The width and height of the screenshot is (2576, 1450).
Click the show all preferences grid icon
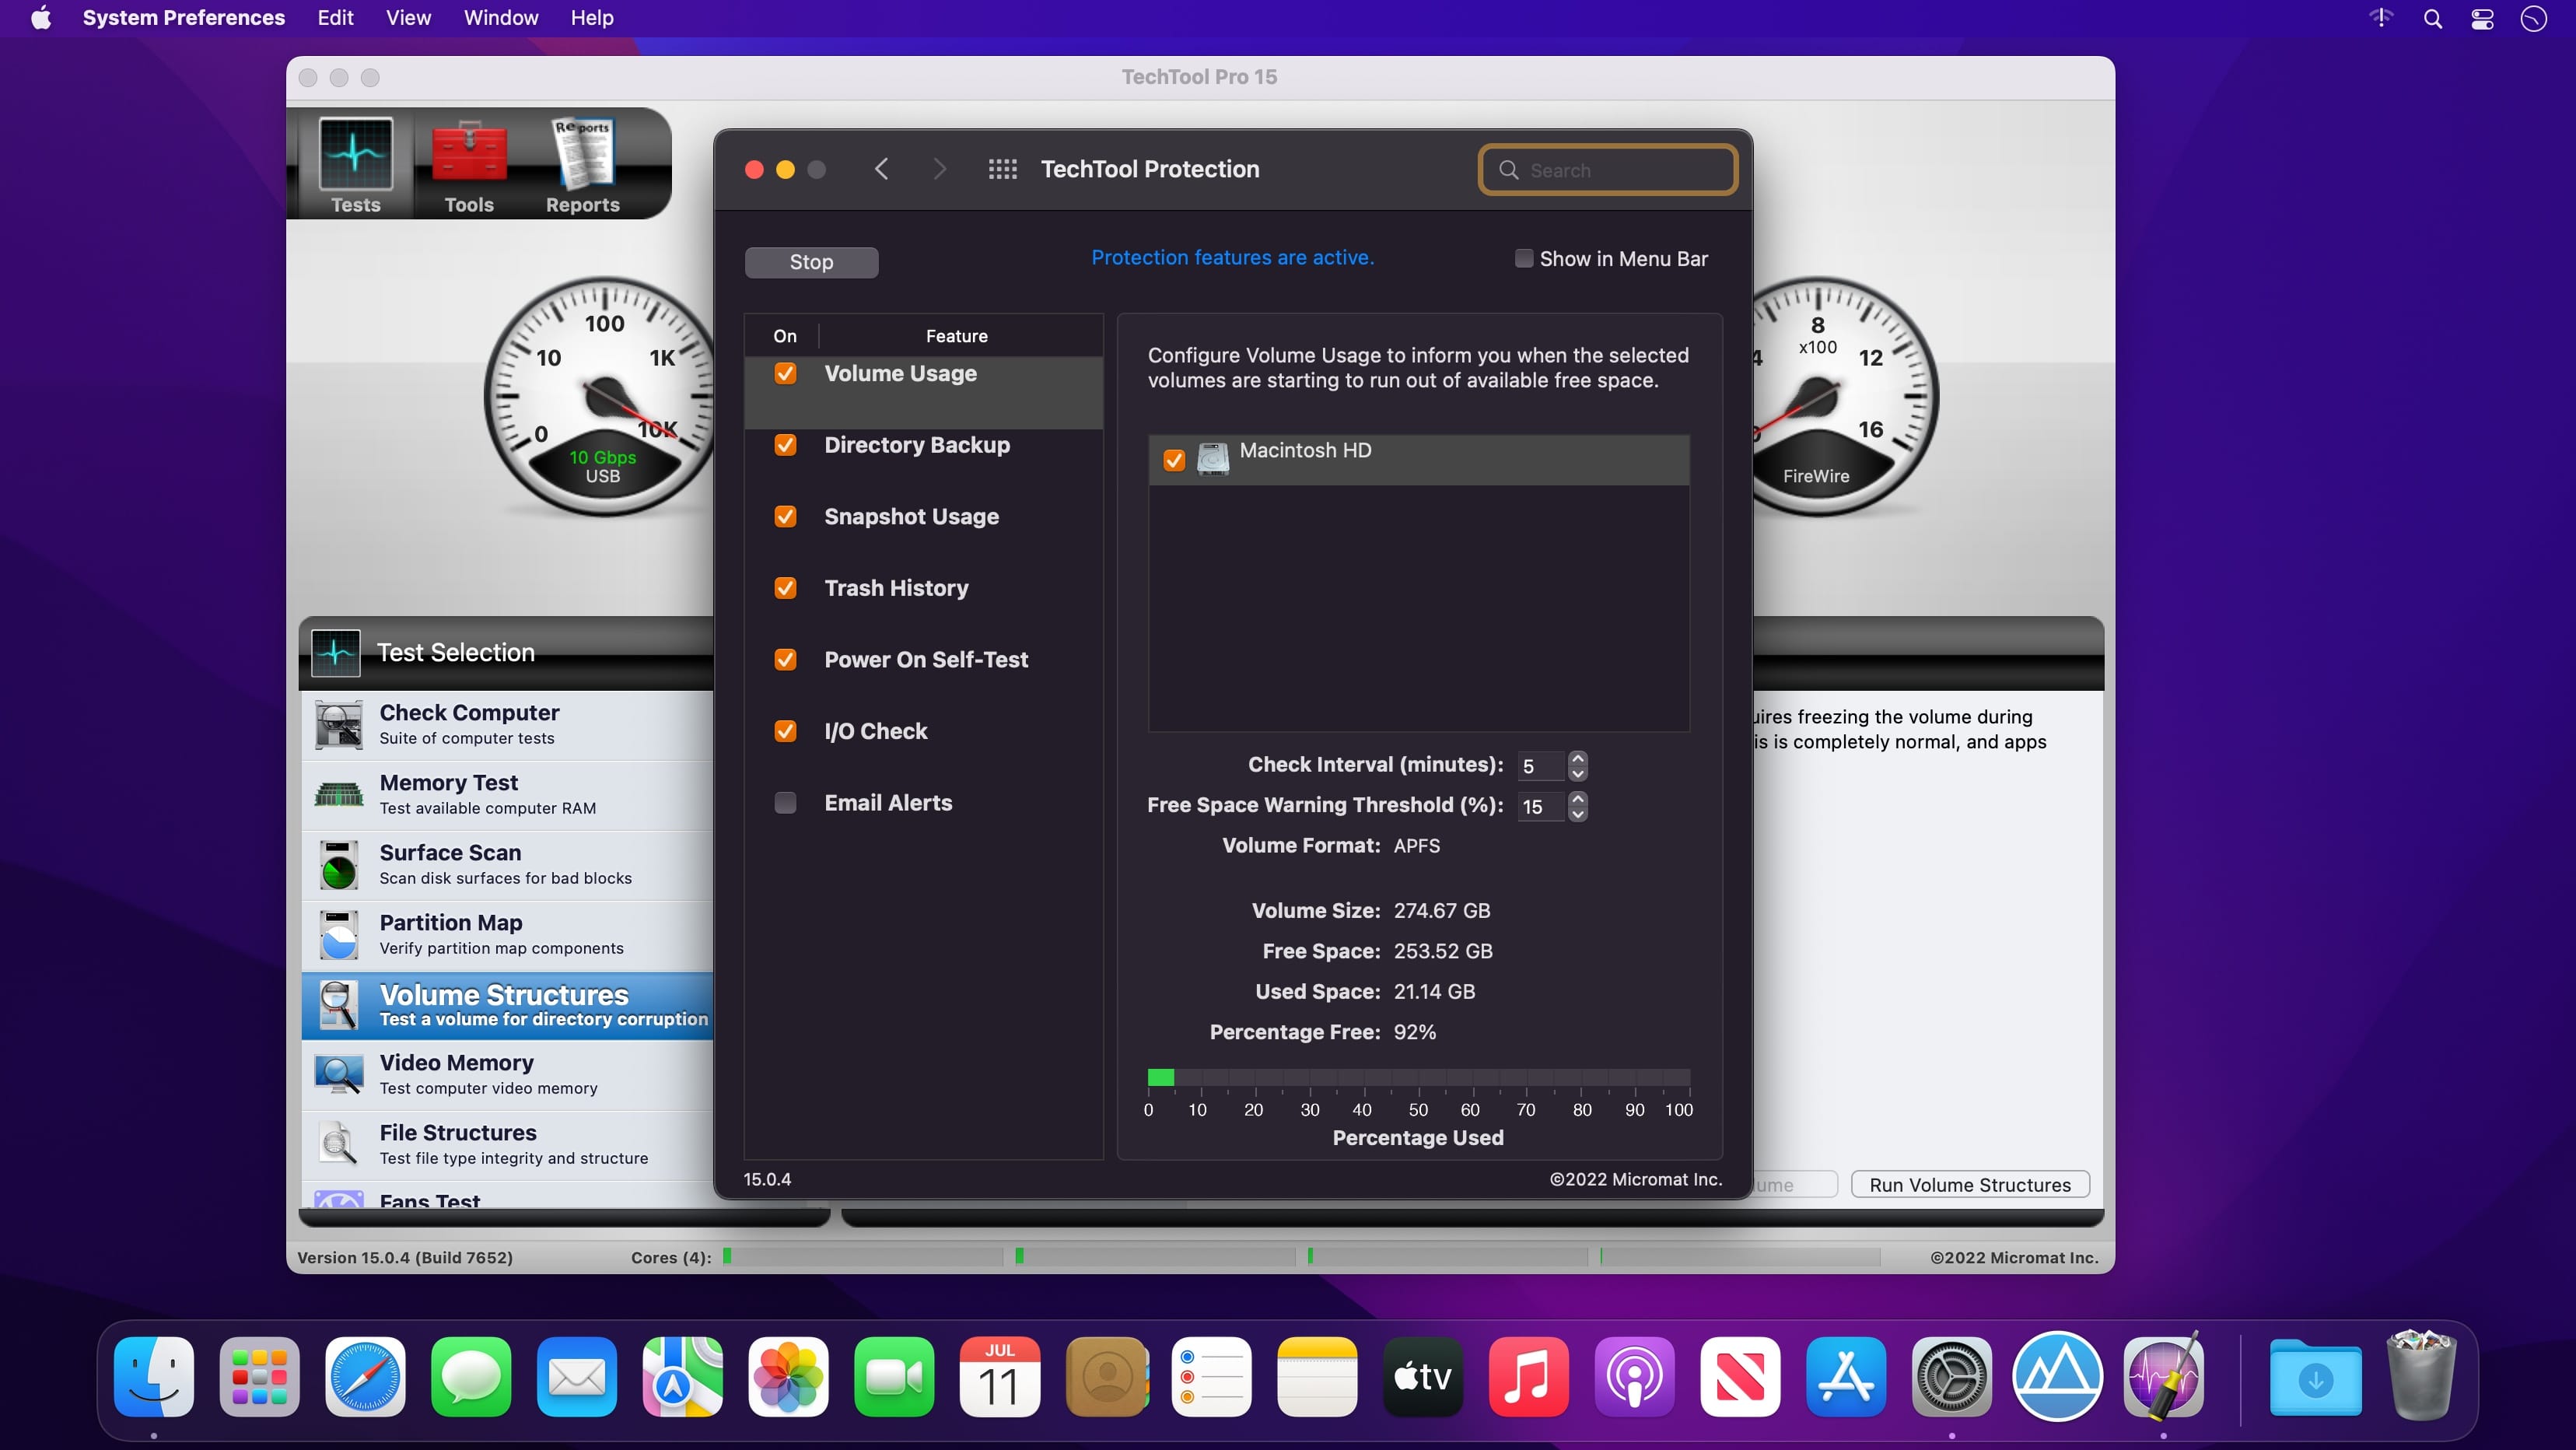click(1002, 169)
